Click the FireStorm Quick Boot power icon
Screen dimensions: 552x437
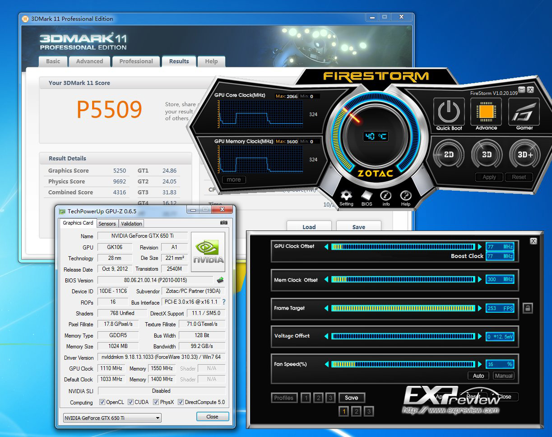point(449,111)
